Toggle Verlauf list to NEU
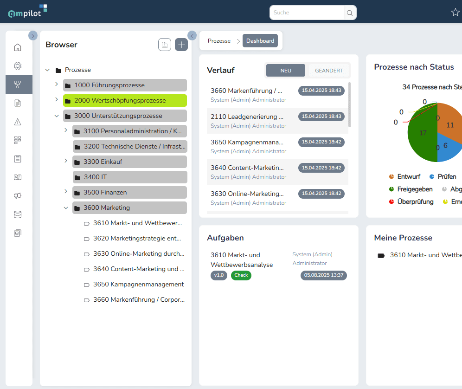This screenshot has height=389, width=462. tap(286, 71)
